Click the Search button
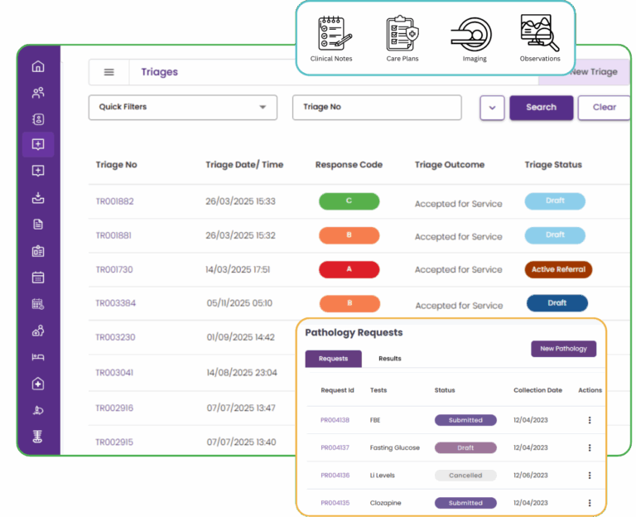The width and height of the screenshot is (636, 517). (x=541, y=108)
